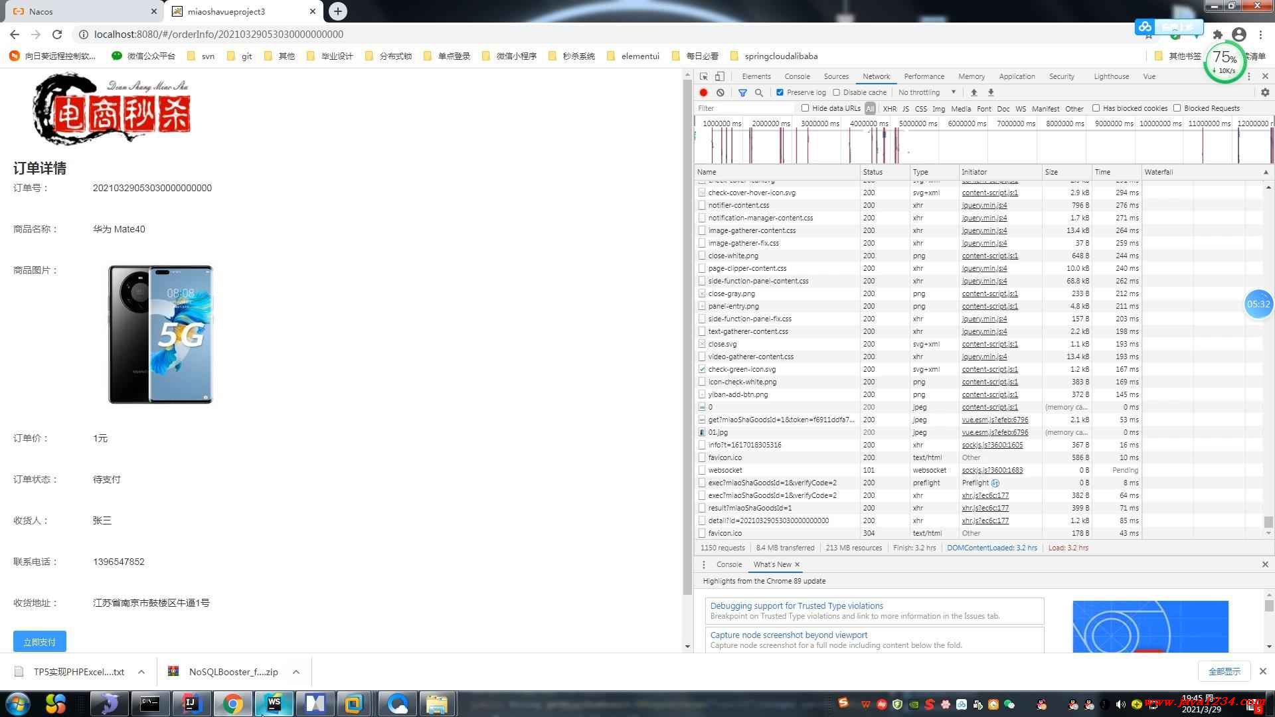Open drawer three-dot menu beside Console
1275x717 pixels.
coord(704,564)
